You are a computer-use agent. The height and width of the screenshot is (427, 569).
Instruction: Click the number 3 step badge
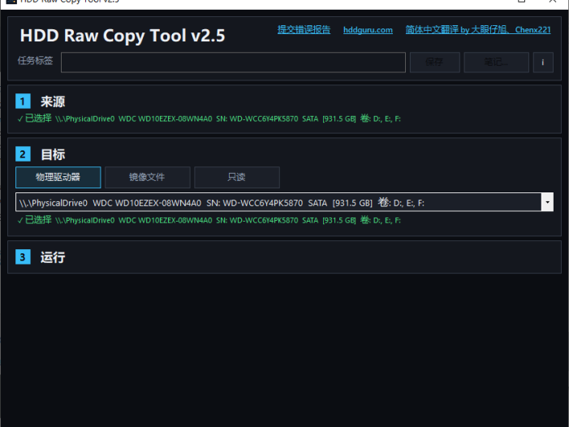pyautogui.click(x=23, y=257)
